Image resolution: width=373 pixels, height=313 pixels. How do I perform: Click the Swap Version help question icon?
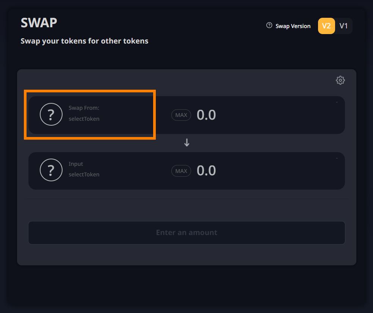(x=269, y=26)
